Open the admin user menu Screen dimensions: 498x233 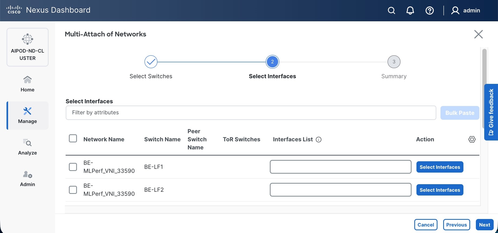point(466,11)
